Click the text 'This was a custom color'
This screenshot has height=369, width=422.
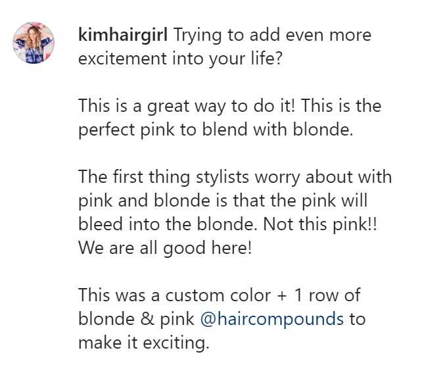(x=175, y=295)
